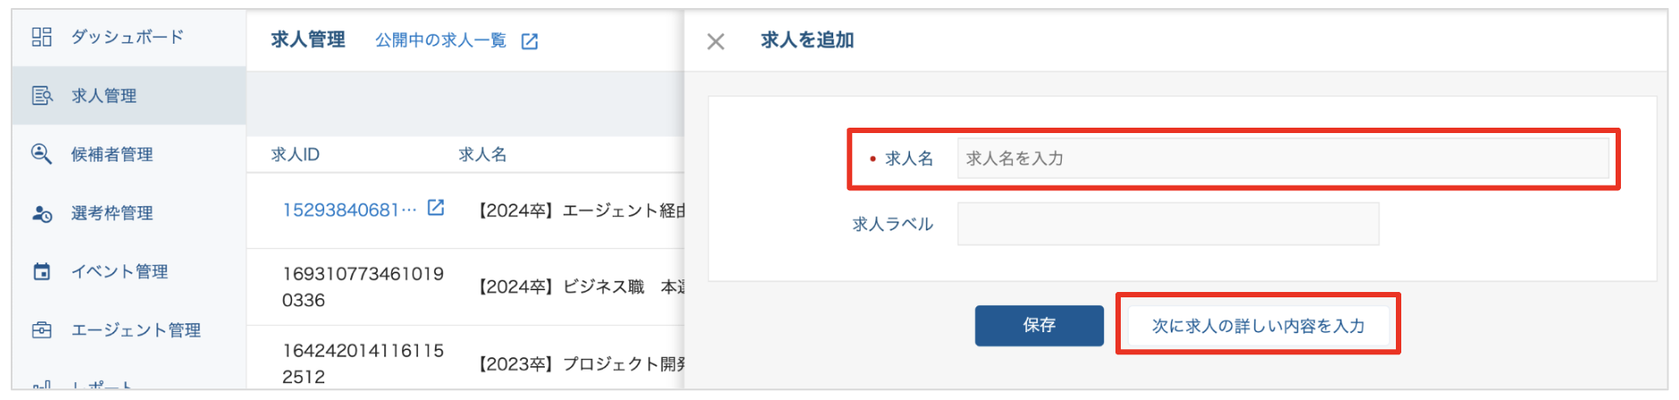Click the 求人ラベル input field
The height and width of the screenshot is (400, 1679).
coord(1167,224)
